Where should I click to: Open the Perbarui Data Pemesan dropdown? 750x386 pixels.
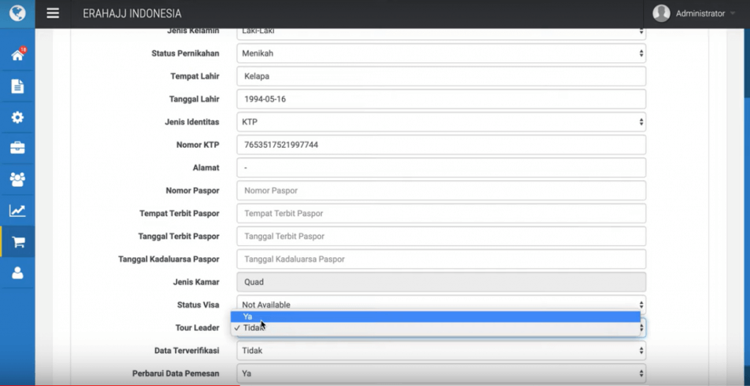point(441,374)
